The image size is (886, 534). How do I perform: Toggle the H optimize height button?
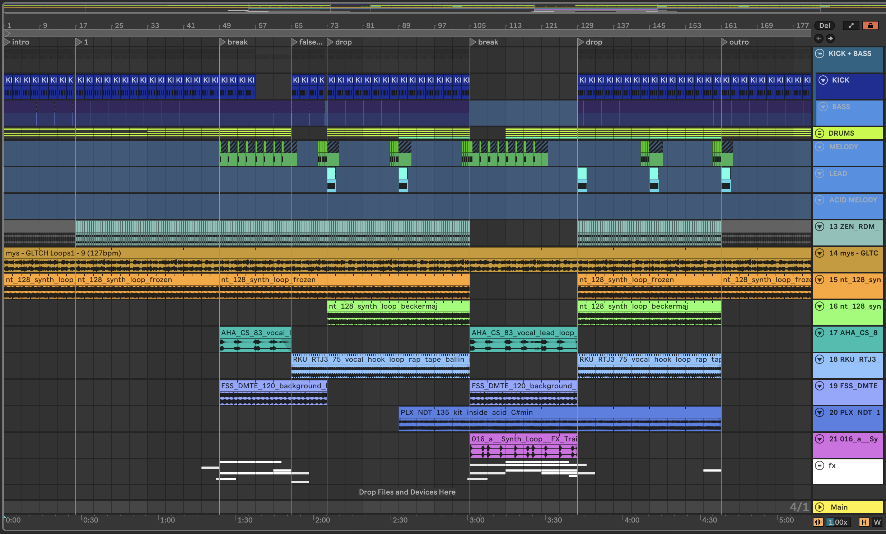(863, 522)
